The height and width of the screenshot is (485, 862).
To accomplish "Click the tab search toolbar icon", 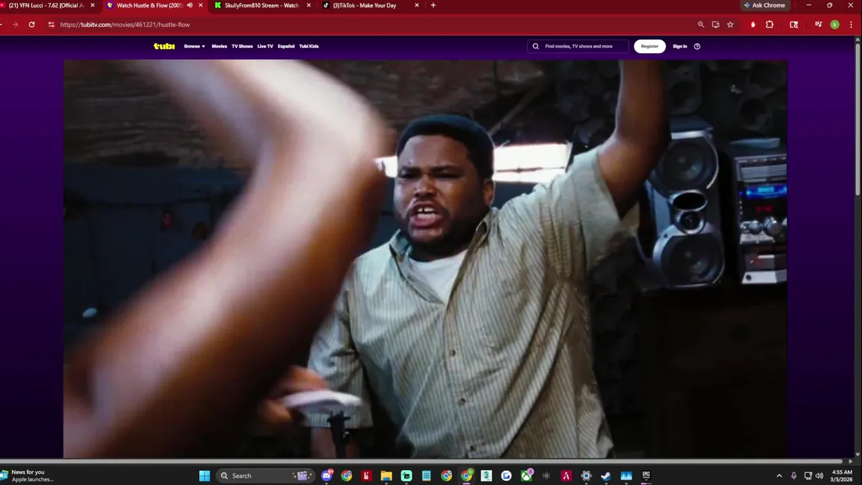I will coord(794,24).
